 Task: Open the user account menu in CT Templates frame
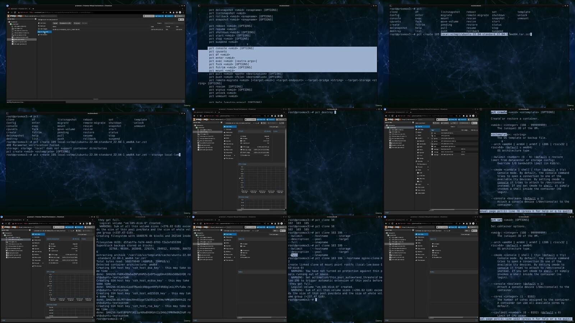179,16
